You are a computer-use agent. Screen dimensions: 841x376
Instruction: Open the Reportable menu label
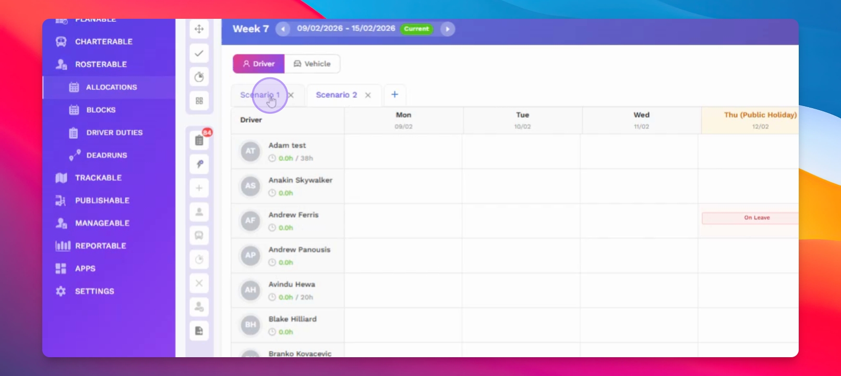(101, 246)
